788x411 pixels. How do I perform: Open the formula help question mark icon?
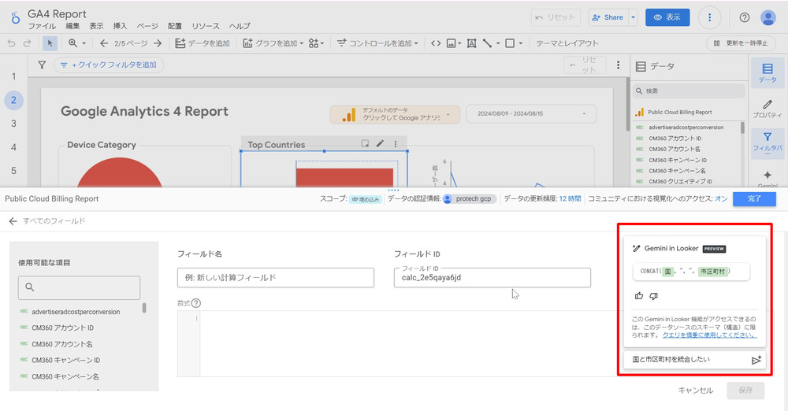click(195, 303)
